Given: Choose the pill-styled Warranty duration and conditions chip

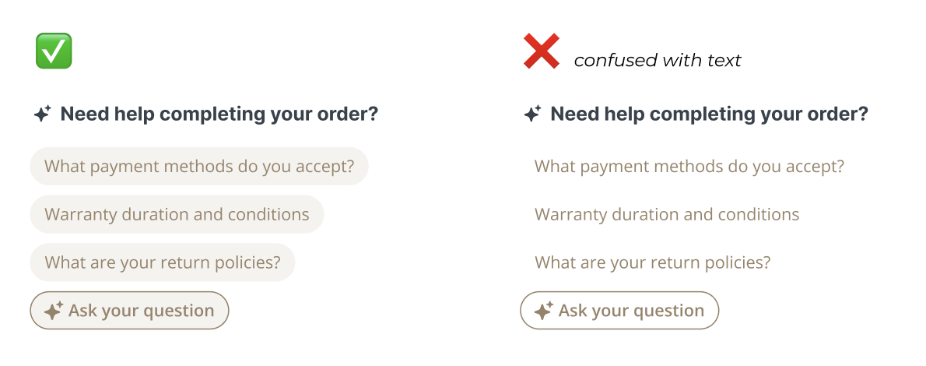Looking at the screenshot, I should click(x=177, y=214).
